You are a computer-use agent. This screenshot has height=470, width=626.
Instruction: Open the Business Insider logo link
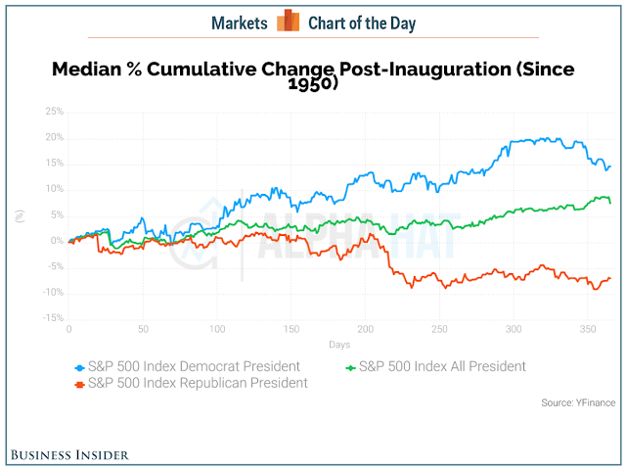[x=69, y=454]
